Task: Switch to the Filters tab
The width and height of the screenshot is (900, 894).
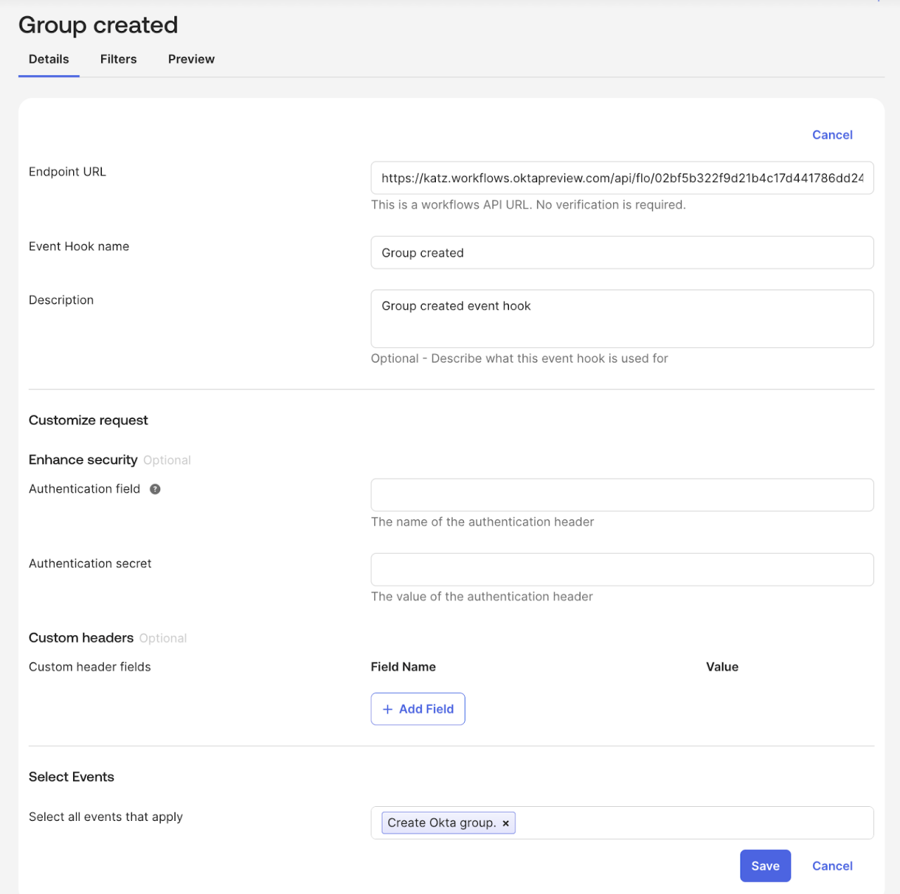Action: (118, 59)
